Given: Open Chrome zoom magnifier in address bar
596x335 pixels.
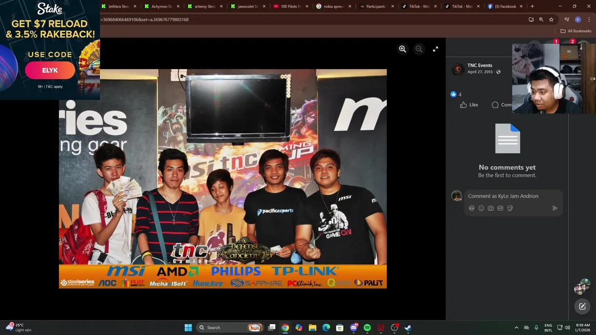Looking at the screenshot, I should [x=541, y=20].
